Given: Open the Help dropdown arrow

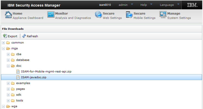Looking at the screenshot, I should point(151,4).
